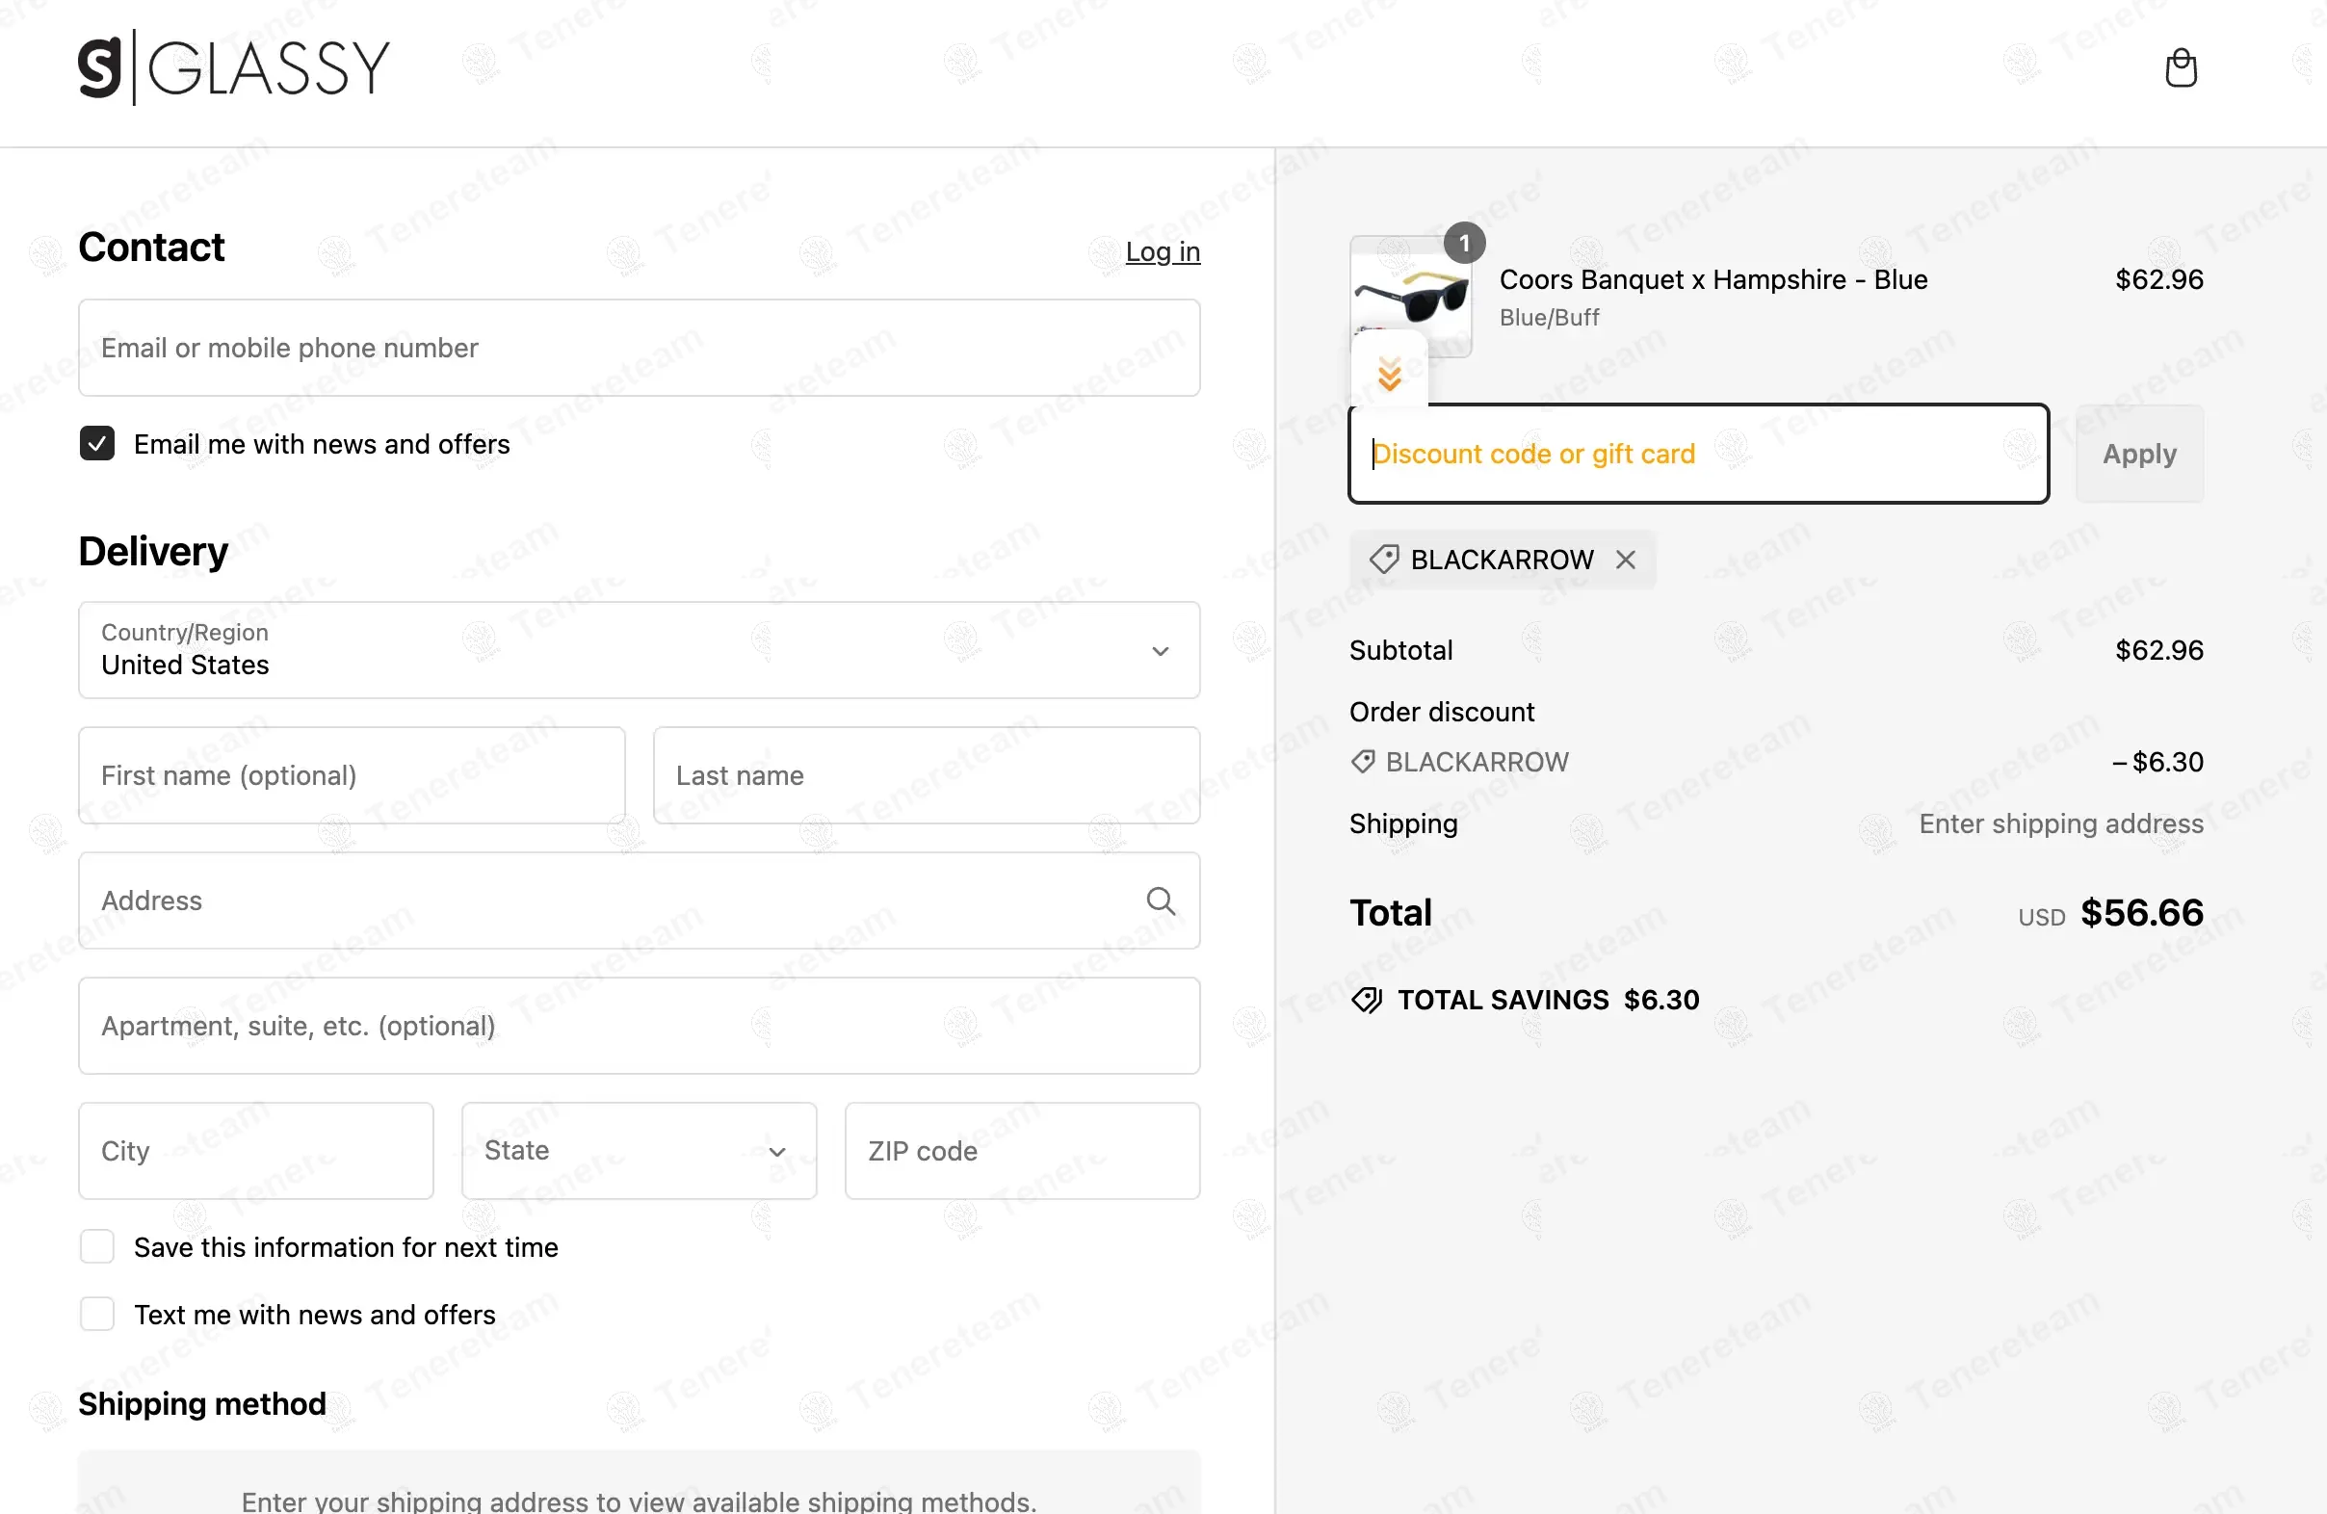The width and height of the screenshot is (2327, 1514).
Task: Click the Shipping method heading
Action: pyautogui.click(x=202, y=1403)
